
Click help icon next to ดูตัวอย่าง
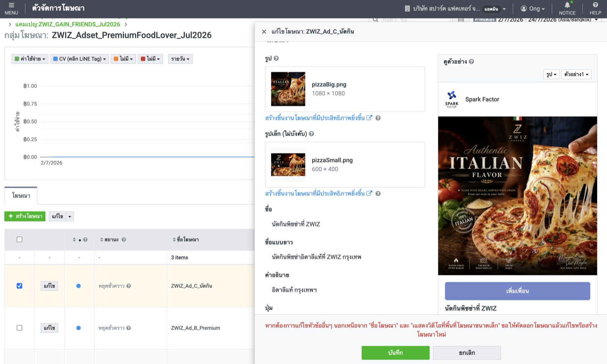pyautogui.click(x=471, y=61)
